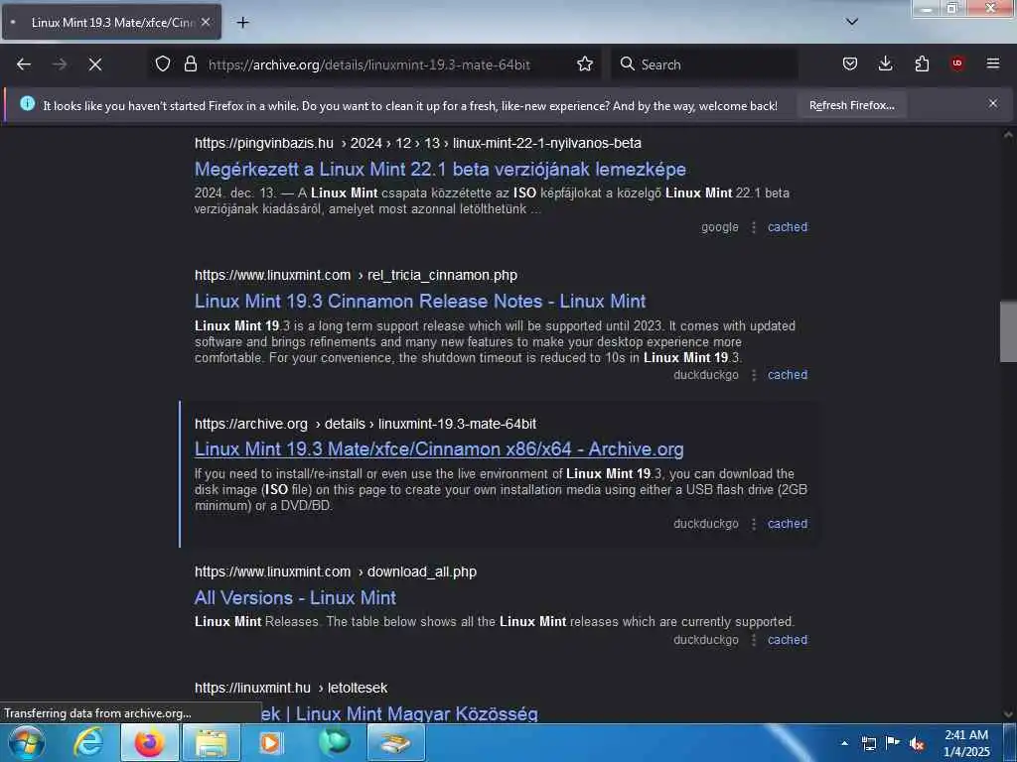Close the Linux Mint 19.3 tab
Image resolution: width=1017 pixels, height=762 pixels.
click(x=206, y=22)
